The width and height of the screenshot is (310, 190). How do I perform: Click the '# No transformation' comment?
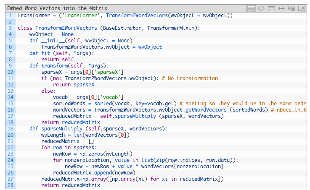pos(190,78)
